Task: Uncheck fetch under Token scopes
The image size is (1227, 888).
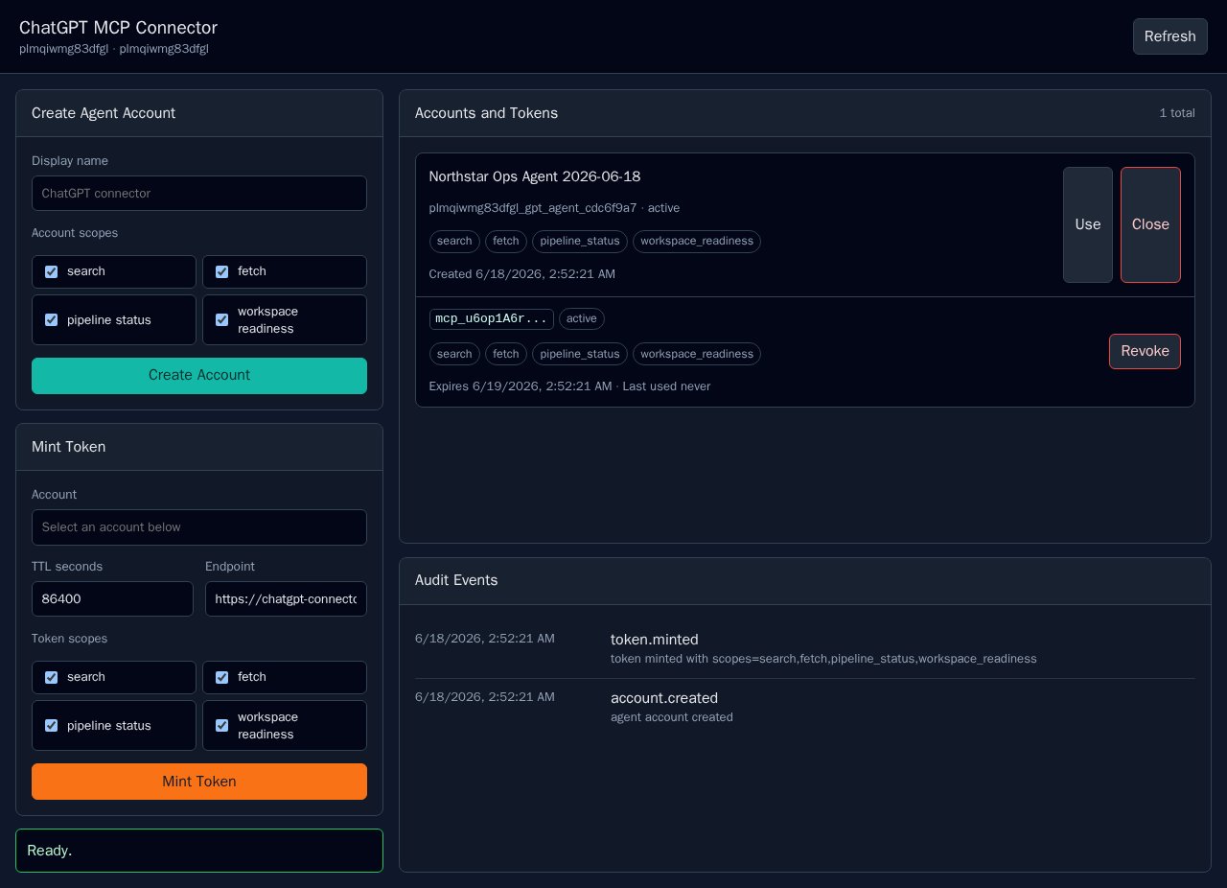Action: click(222, 677)
